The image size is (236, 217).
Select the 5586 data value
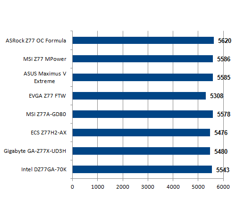coord(224,59)
